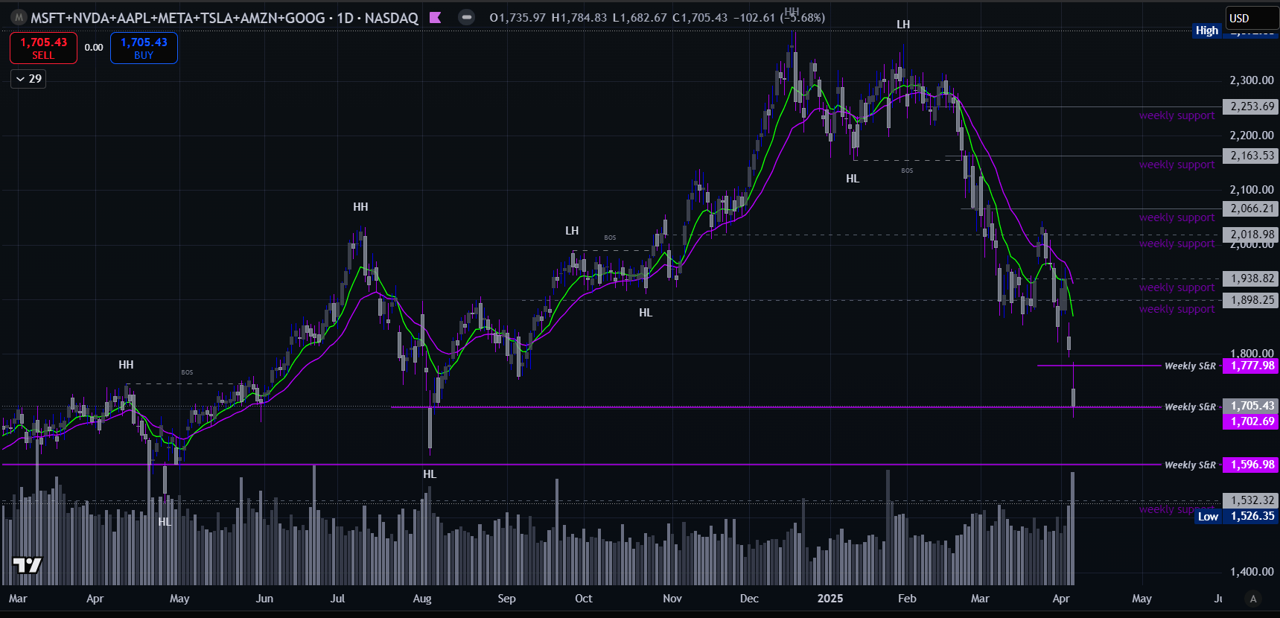Select the 2,253.69 price tag
The width and height of the screenshot is (1280, 618).
click(x=1251, y=106)
